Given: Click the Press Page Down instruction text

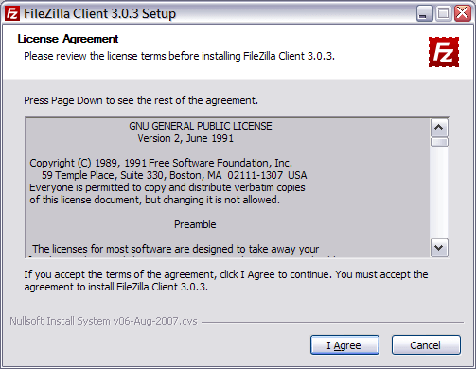Looking at the screenshot, I should [141, 100].
